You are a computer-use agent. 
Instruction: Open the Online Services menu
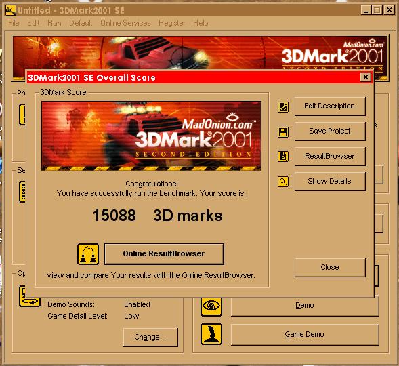(x=125, y=23)
